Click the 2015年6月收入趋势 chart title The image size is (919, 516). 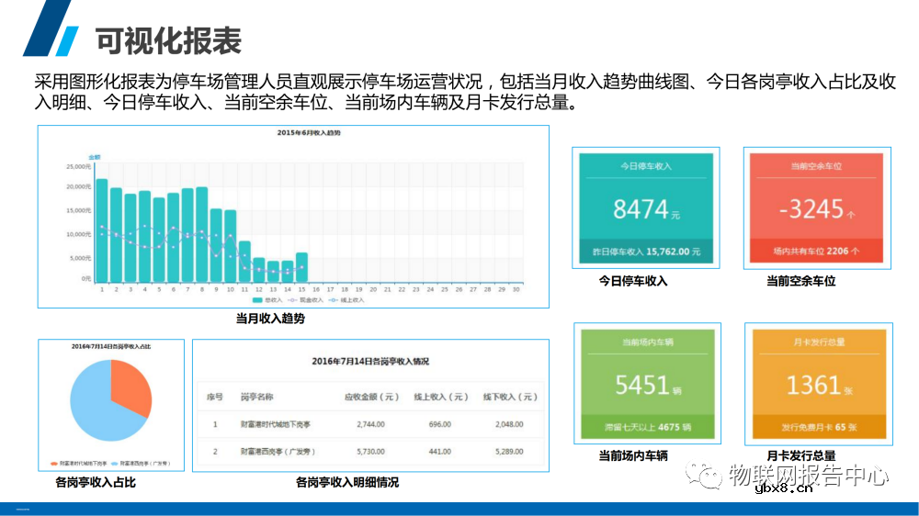pos(309,133)
